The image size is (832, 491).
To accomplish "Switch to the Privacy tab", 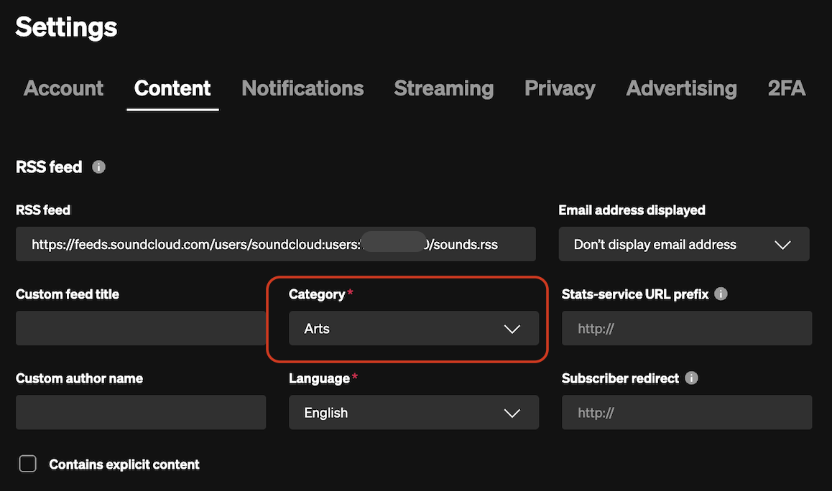I will [560, 88].
